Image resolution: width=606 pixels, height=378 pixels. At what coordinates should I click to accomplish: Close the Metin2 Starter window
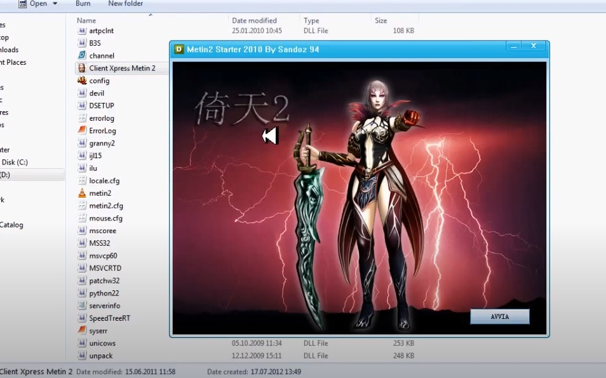(x=534, y=46)
